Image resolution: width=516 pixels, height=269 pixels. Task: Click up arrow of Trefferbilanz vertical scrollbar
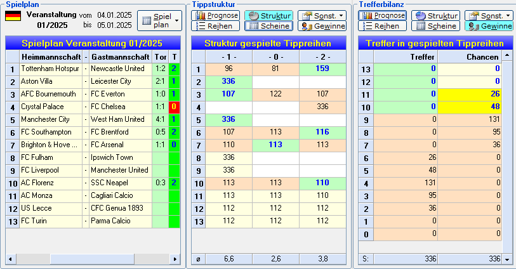[x=507, y=55]
